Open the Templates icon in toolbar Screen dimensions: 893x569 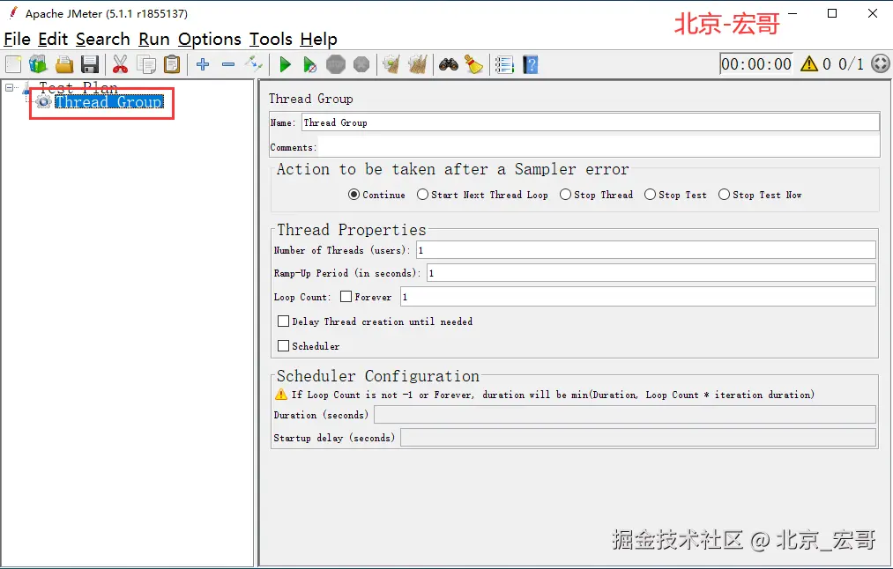pos(38,64)
